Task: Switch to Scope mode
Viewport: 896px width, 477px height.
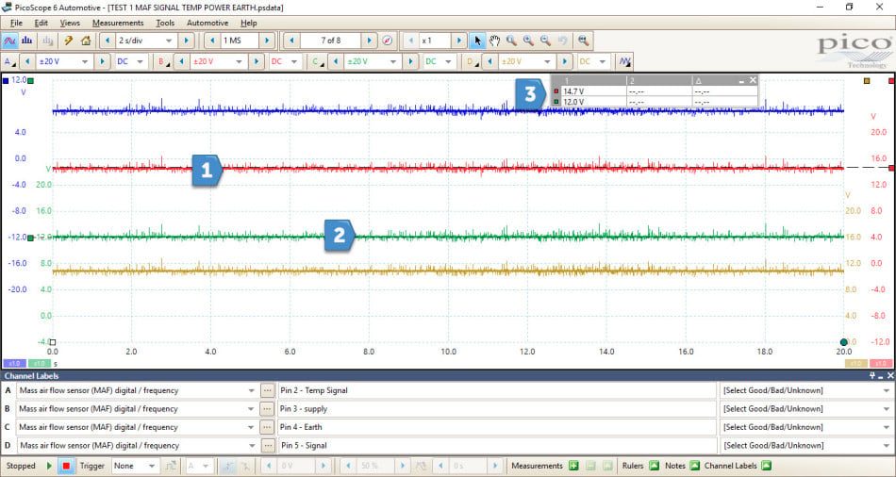Action: point(9,41)
